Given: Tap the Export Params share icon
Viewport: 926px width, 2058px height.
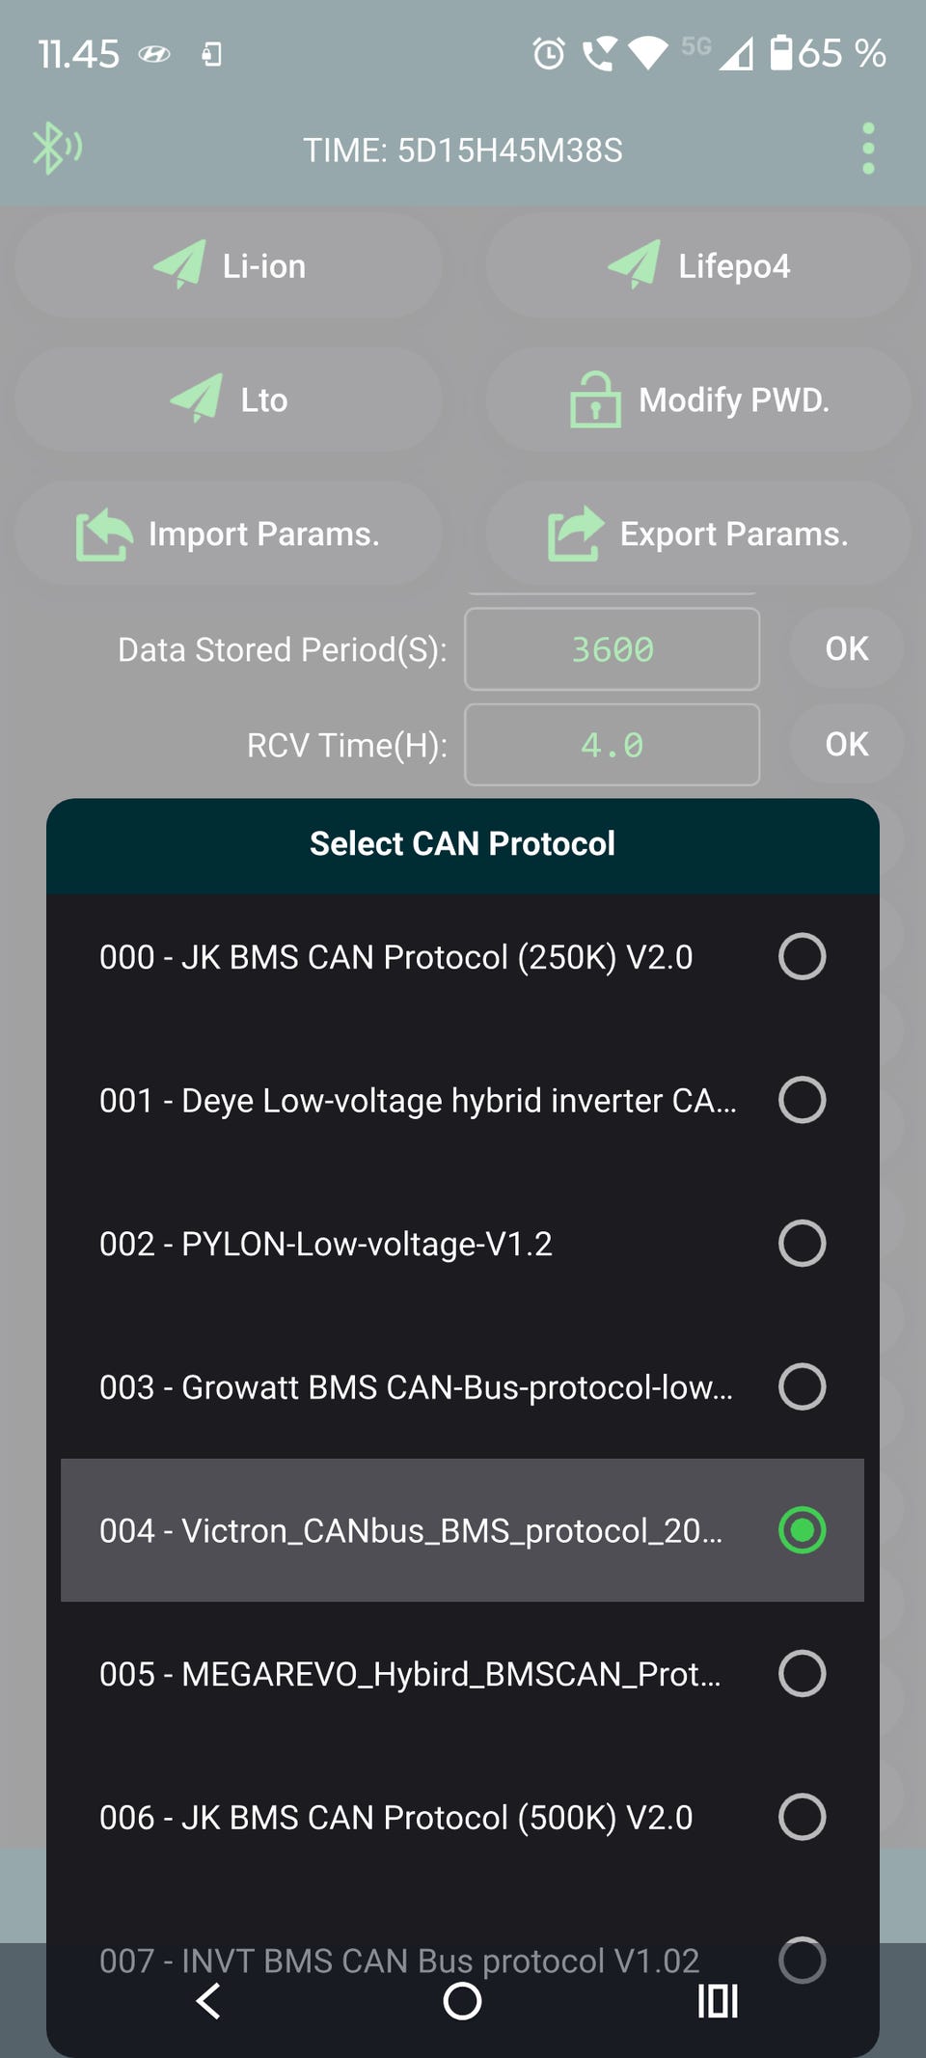Looking at the screenshot, I should [575, 534].
